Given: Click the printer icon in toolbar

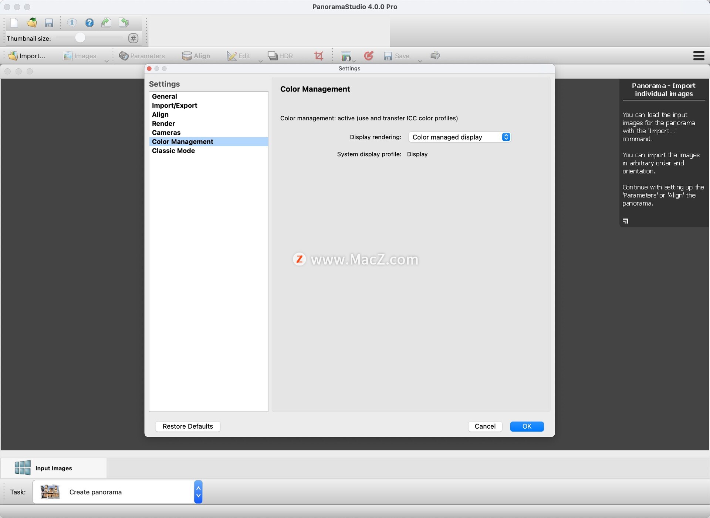Looking at the screenshot, I should point(435,55).
